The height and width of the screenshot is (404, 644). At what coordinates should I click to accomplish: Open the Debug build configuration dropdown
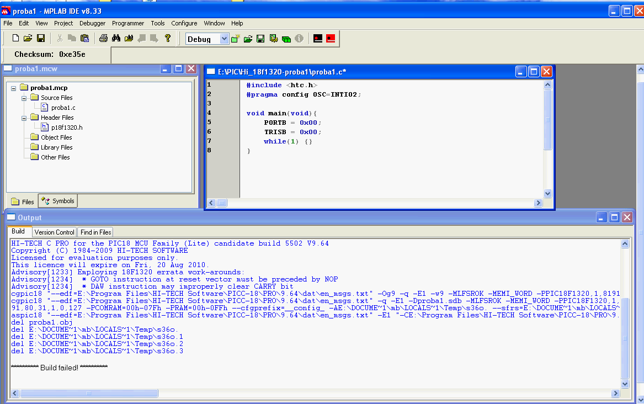click(x=224, y=39)
